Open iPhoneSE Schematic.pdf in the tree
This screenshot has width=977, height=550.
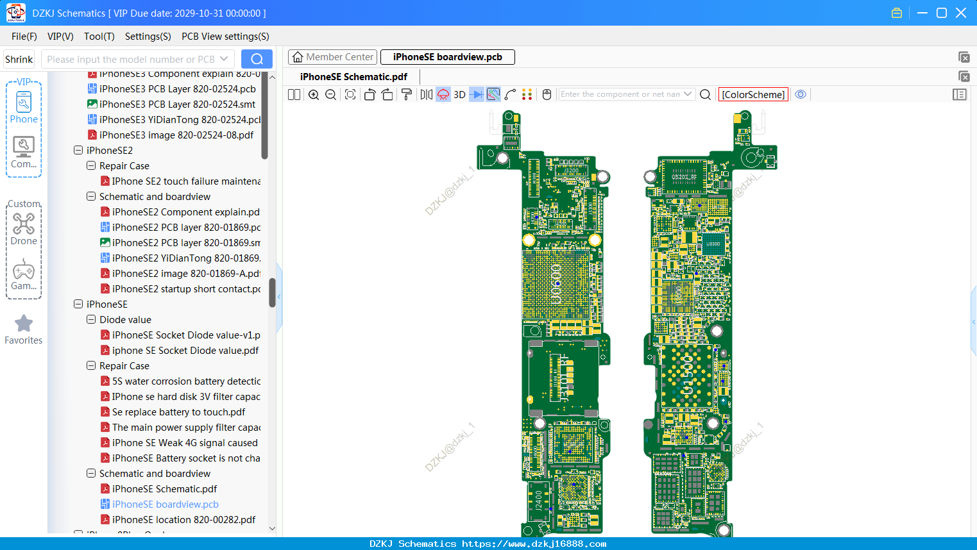(x=164, y=489)
